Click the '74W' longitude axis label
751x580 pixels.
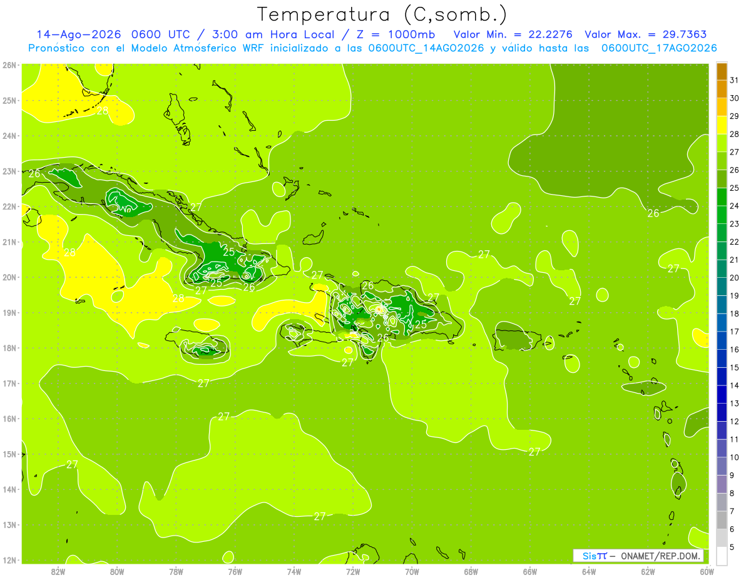tap(294, 571)
